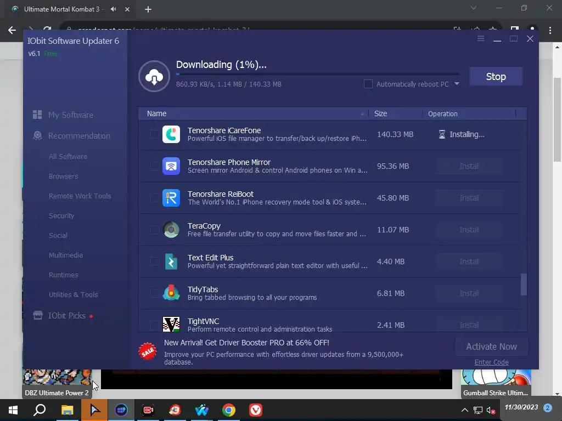Select Runtimes category

click(63, 275)
